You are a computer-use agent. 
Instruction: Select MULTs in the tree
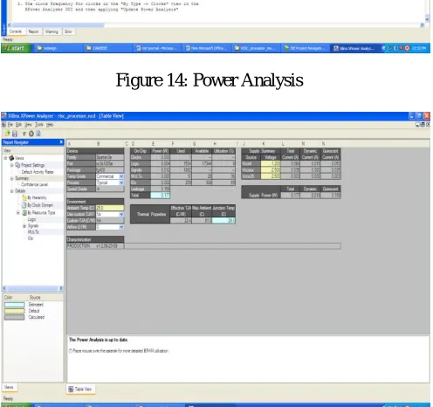33,232
